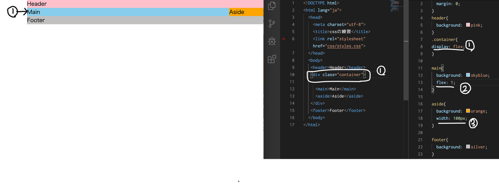The height and width of the screenshot is (189, 499).
Task: Open the Explorer files icon in activity bar
Action: (272, 6)
